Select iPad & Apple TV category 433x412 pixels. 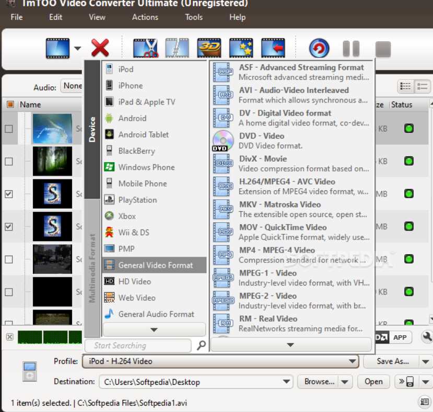point(154,102)
